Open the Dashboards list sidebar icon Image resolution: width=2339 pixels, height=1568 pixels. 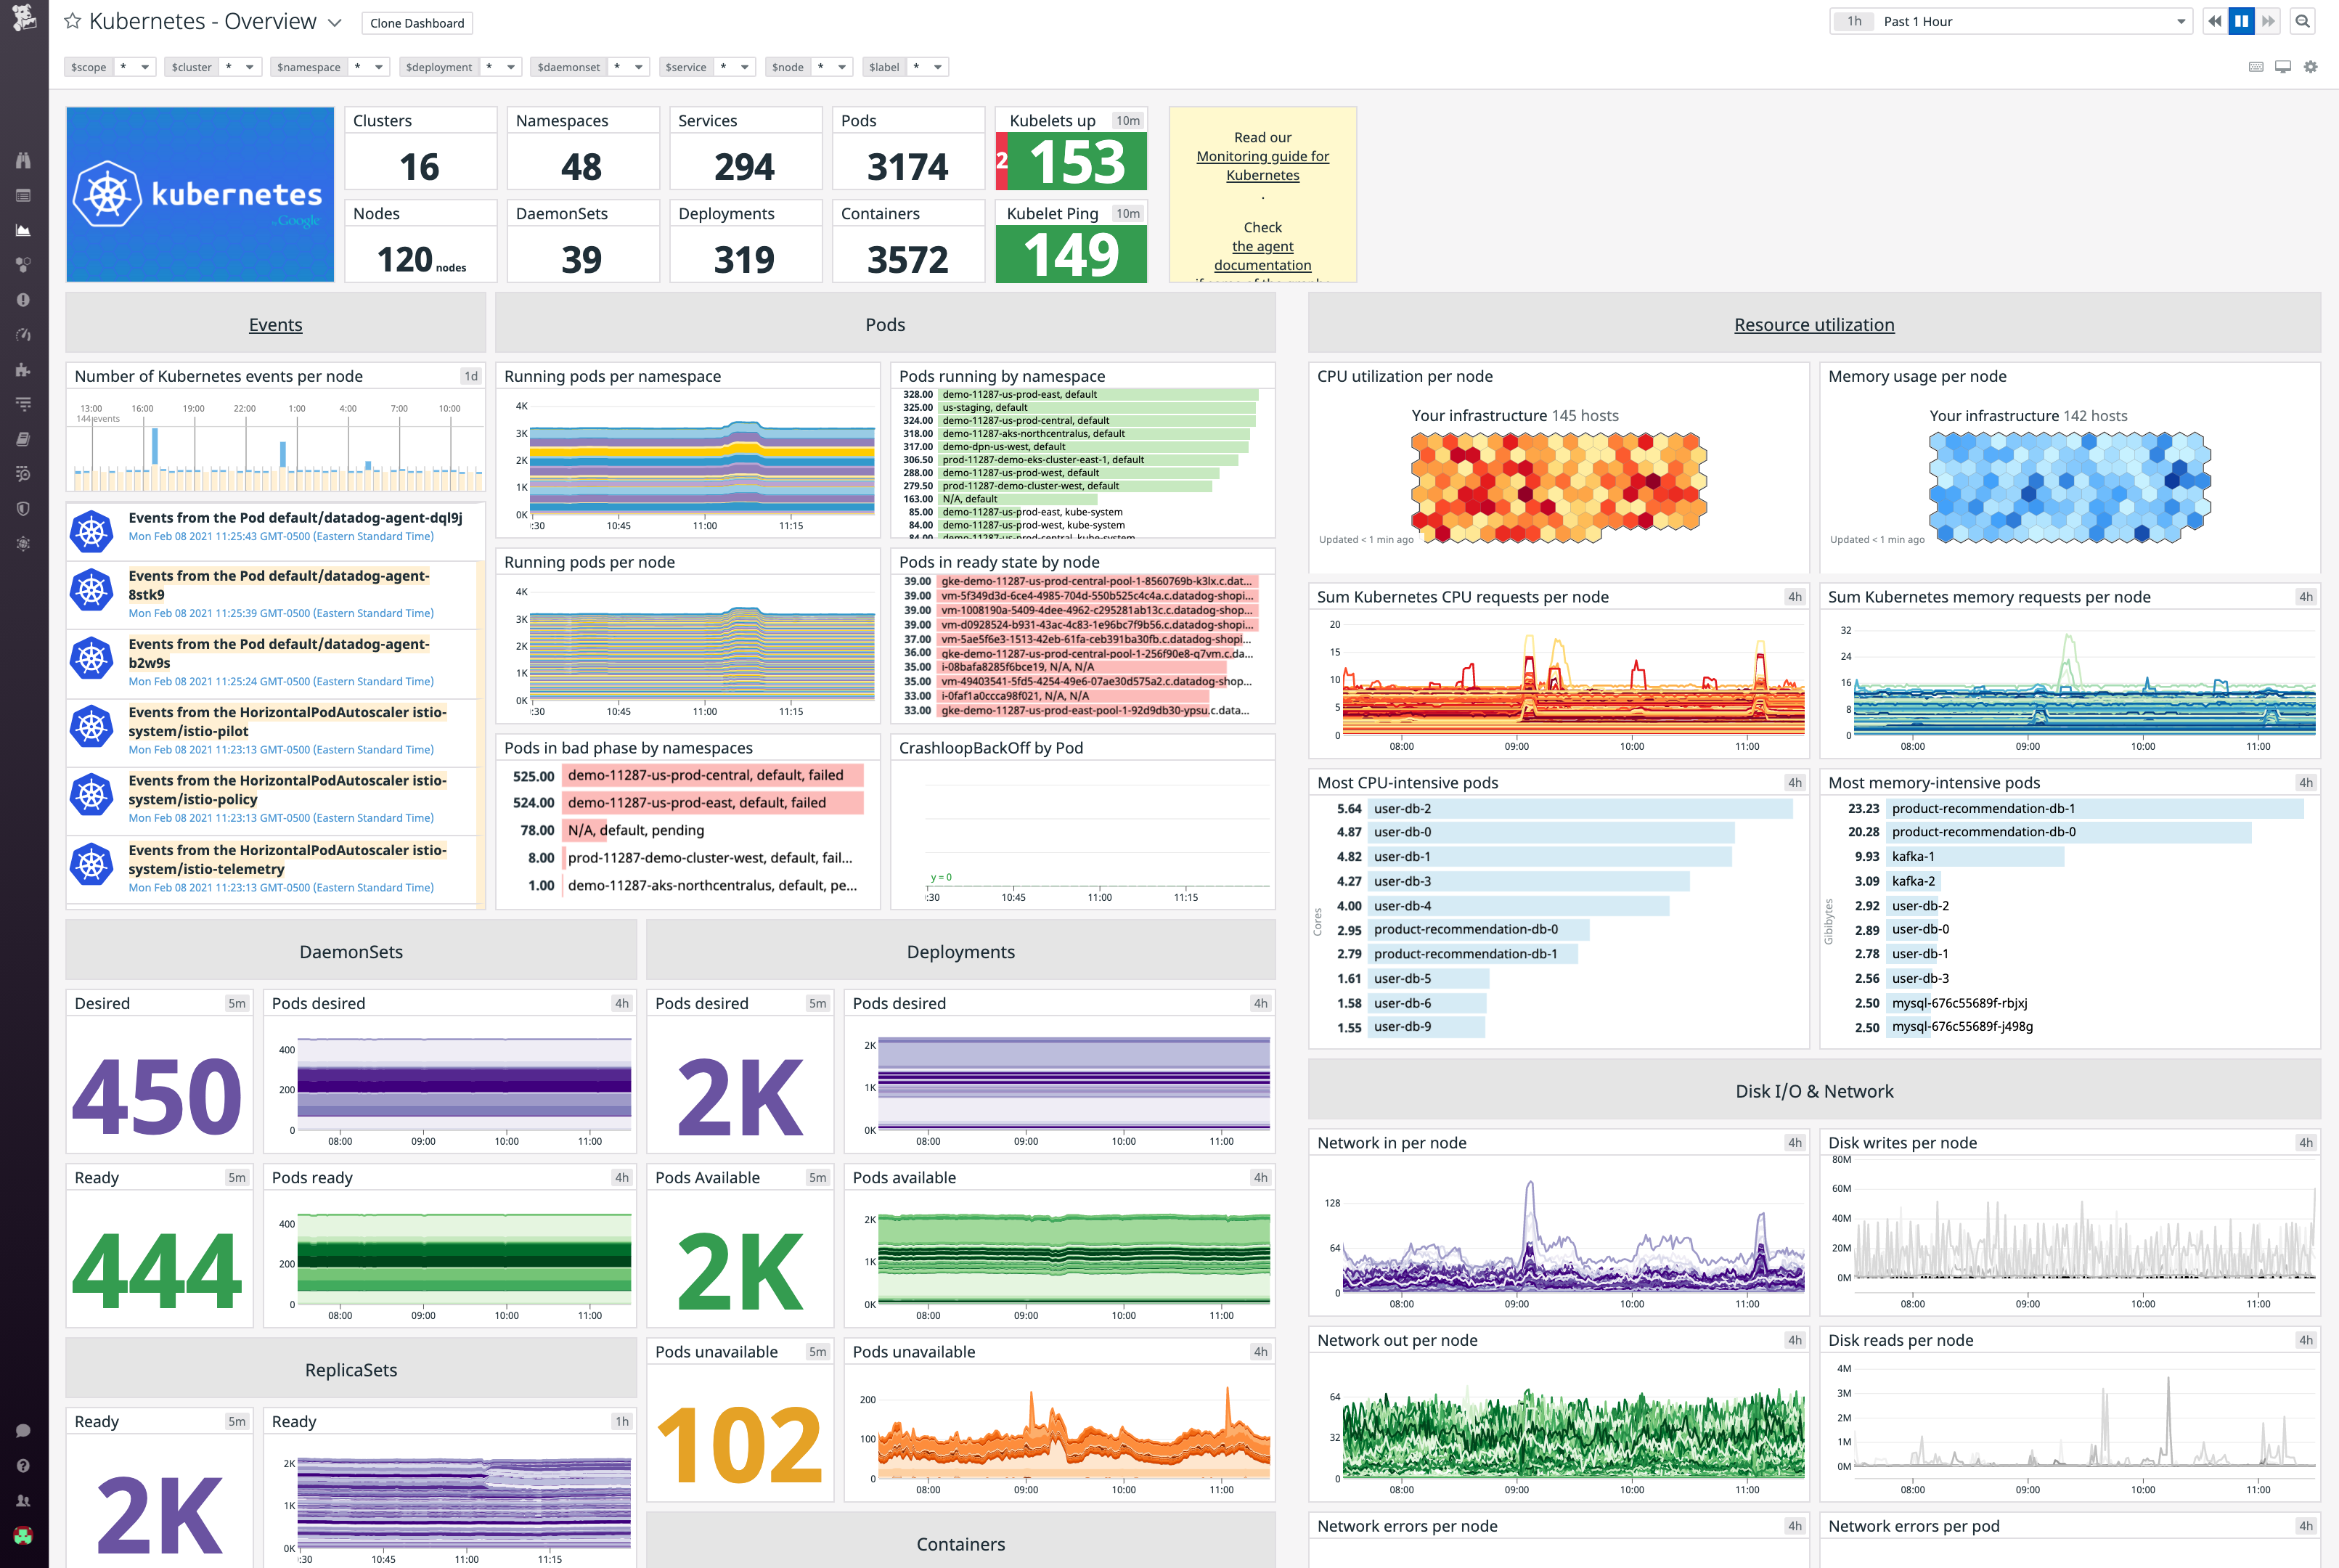point(22,197)
